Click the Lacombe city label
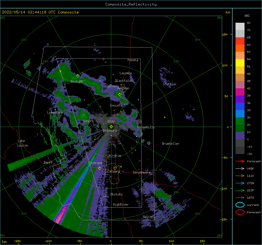 [x=126, y=73]
